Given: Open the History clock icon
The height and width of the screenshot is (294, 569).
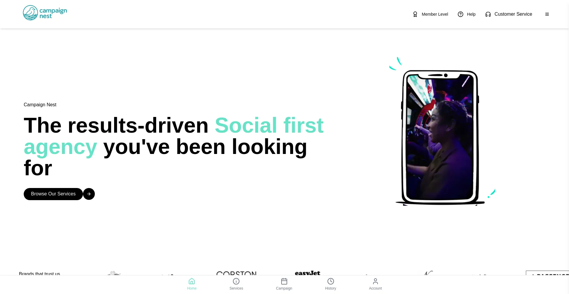Looking at the screenshot, I should pyautogui.click(x=331, y=281).
